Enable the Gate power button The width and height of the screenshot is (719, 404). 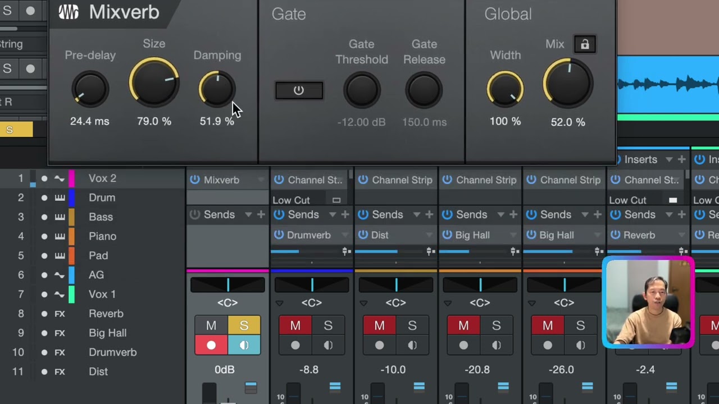pos(299,90)
